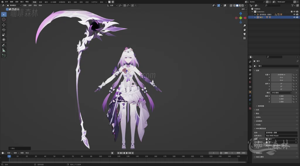Screen dimensions: 300x166
Task: Toggle eye visibility of selected 镰刀 row
Action: click(x=294, y=17)
